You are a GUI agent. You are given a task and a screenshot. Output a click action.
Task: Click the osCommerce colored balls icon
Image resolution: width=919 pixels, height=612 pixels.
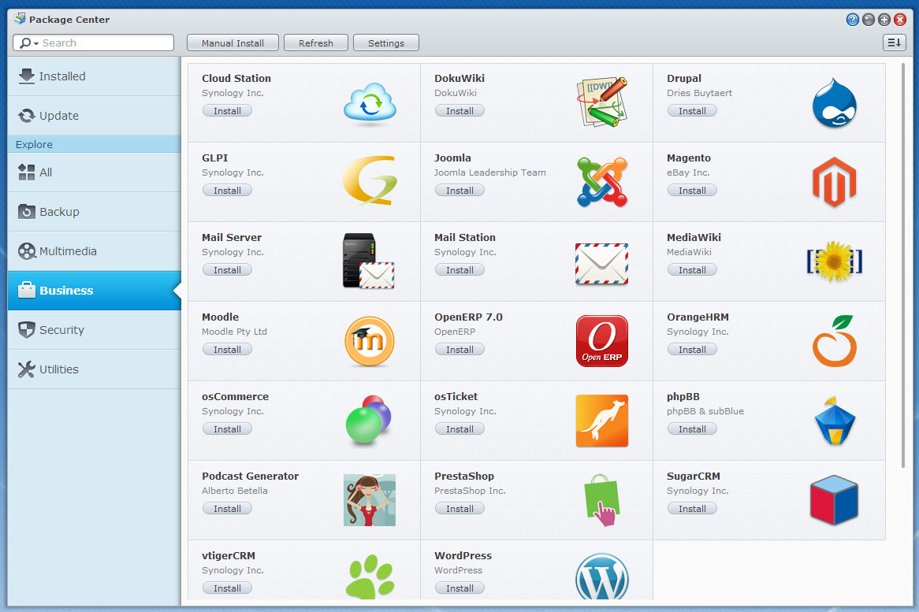coord(369,420)
